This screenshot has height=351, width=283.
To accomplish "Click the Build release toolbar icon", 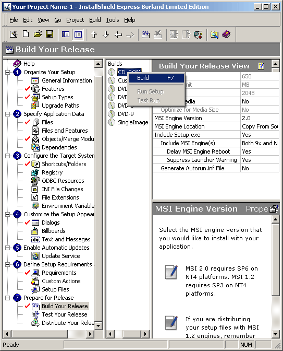I will (145, 34).
